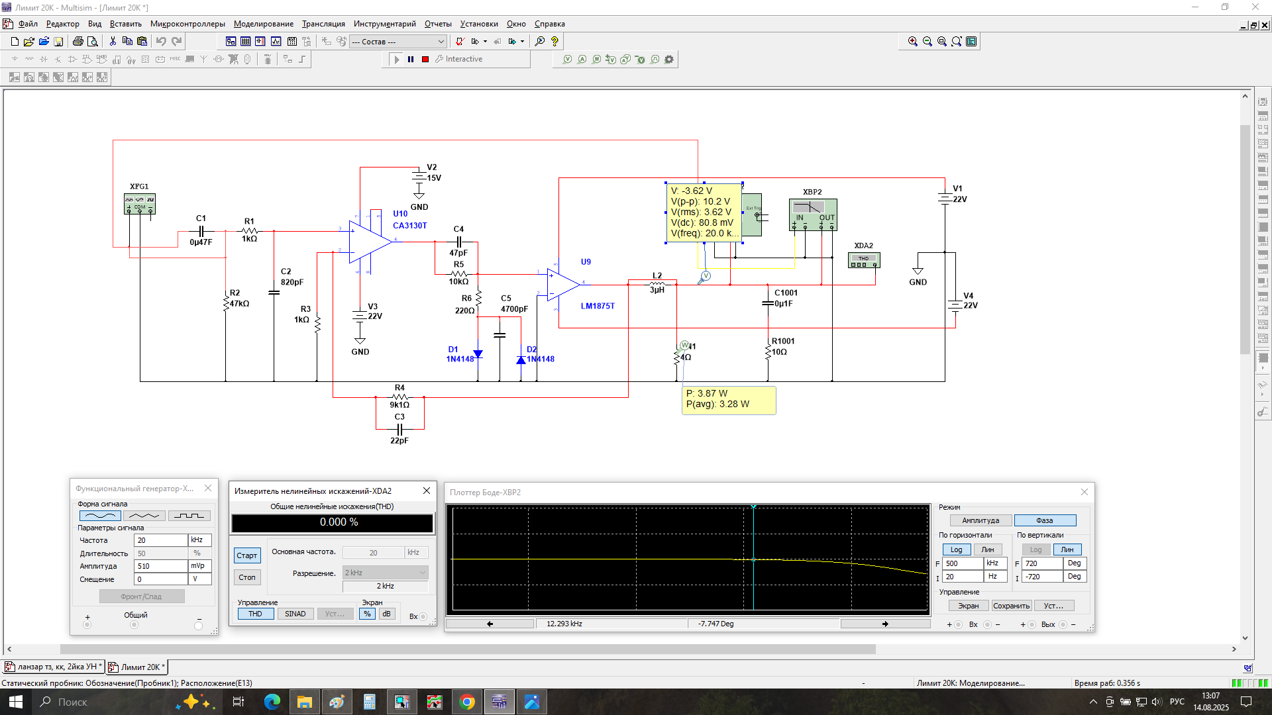Open the Grapher view icon
The width and height of the screenshot is (1272, 715).
pos(276,41)
